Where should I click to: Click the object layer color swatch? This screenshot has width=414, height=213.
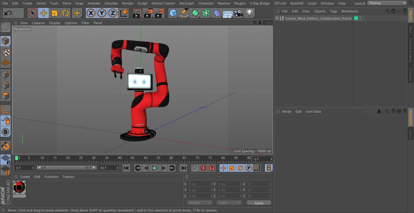[356, 18]
